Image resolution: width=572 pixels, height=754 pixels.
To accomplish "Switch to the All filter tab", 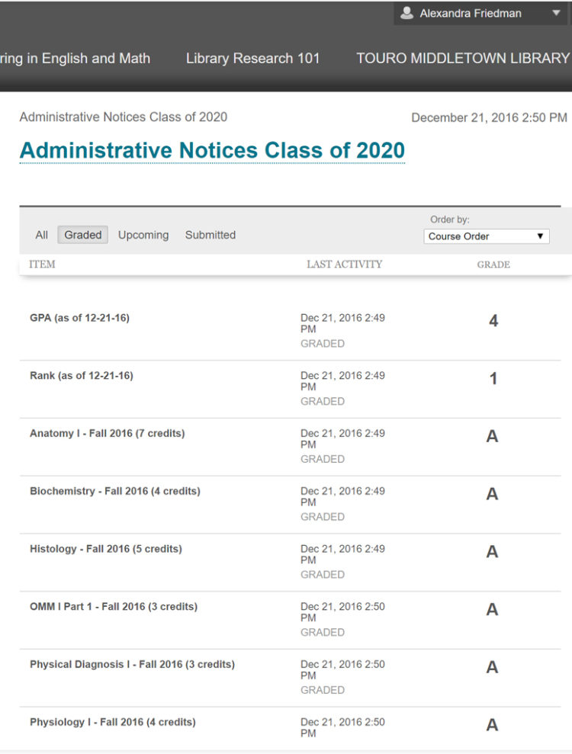I will coord(41,235).
